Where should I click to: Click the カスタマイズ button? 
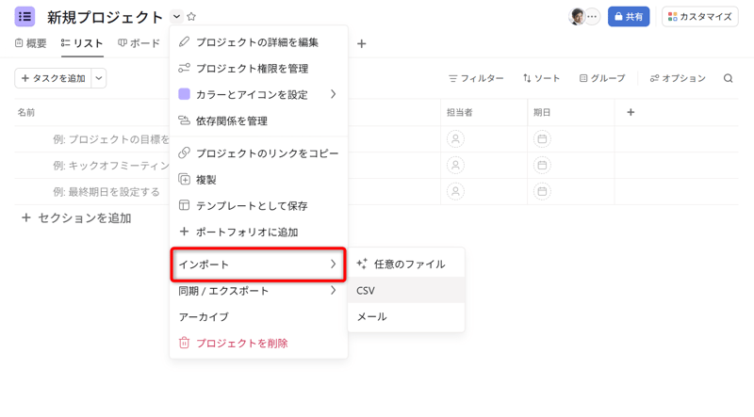[x=699, y=17]
